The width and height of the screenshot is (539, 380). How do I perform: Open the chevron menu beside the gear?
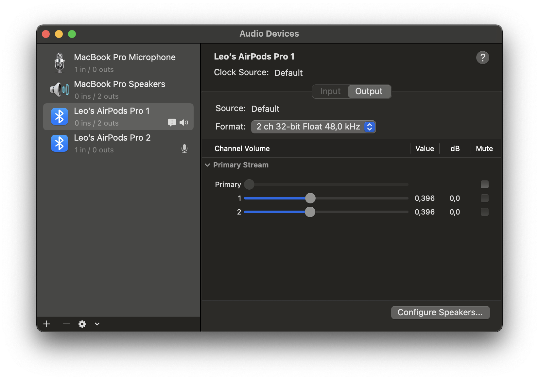tap(97, 324)
